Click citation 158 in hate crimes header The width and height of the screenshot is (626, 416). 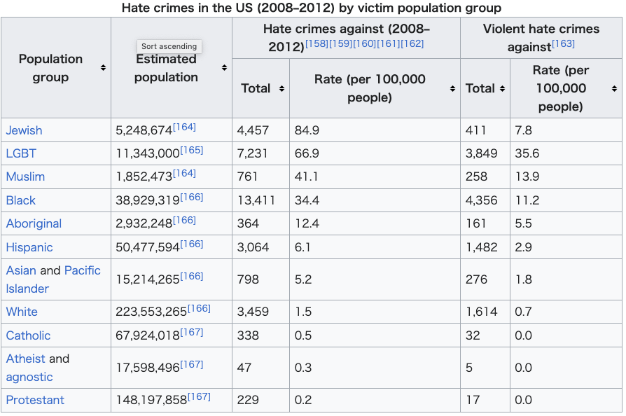(x=317, y=44)
